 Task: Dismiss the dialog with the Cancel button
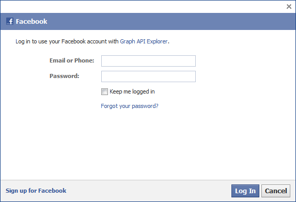(x=276, y=191)
